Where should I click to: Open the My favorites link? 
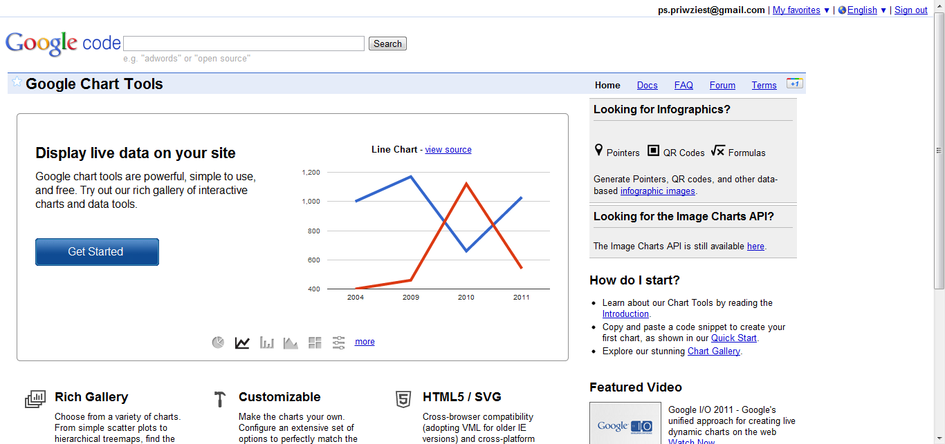coord(796,10)
